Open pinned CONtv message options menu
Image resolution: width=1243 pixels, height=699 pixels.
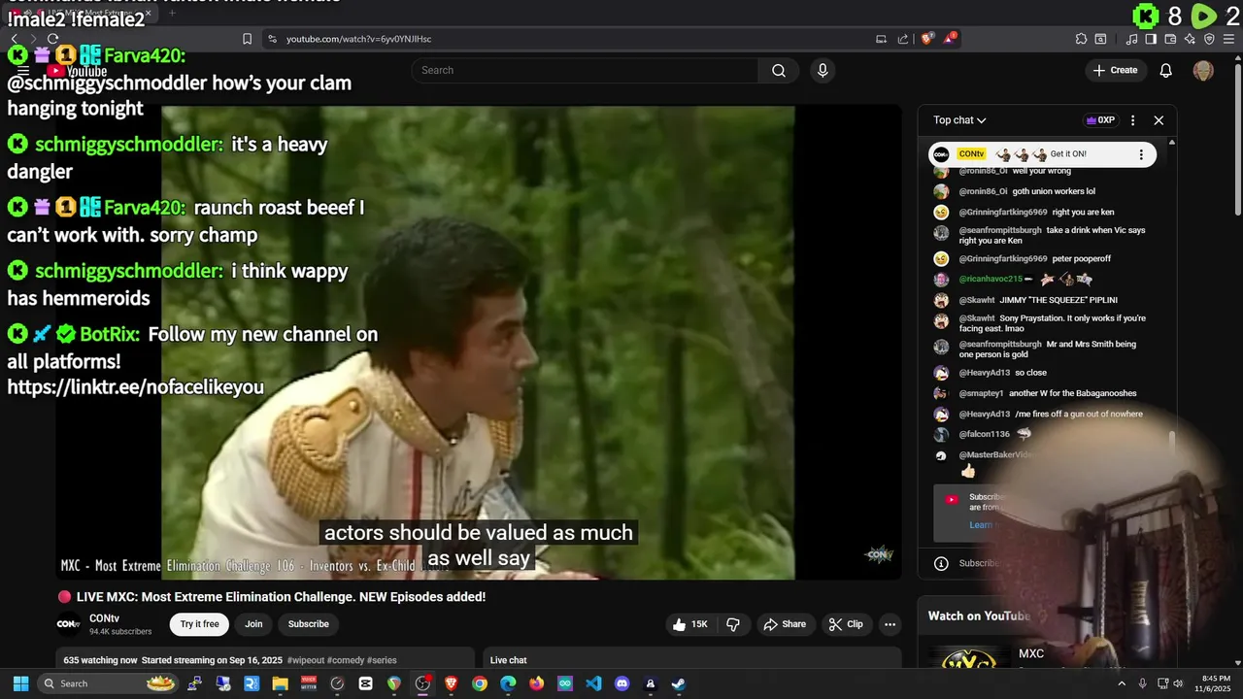[1141, 154]
